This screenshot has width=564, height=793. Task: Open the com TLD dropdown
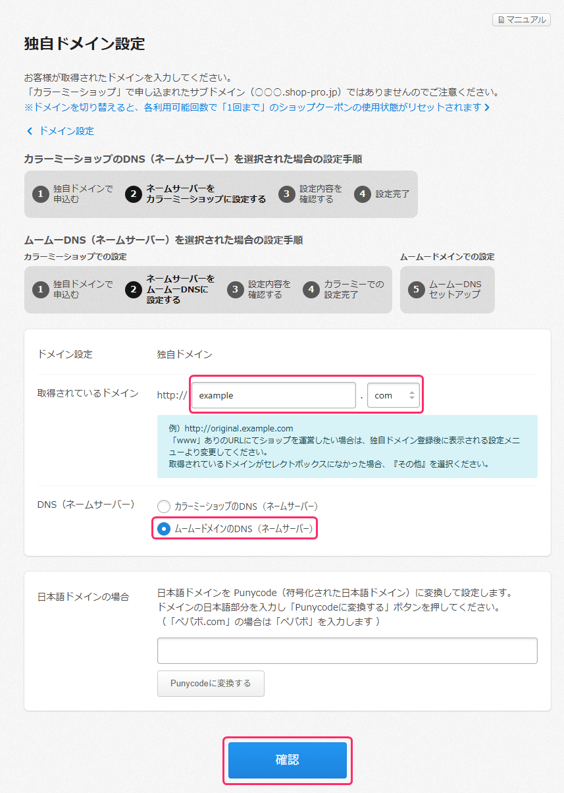[393, 396]
